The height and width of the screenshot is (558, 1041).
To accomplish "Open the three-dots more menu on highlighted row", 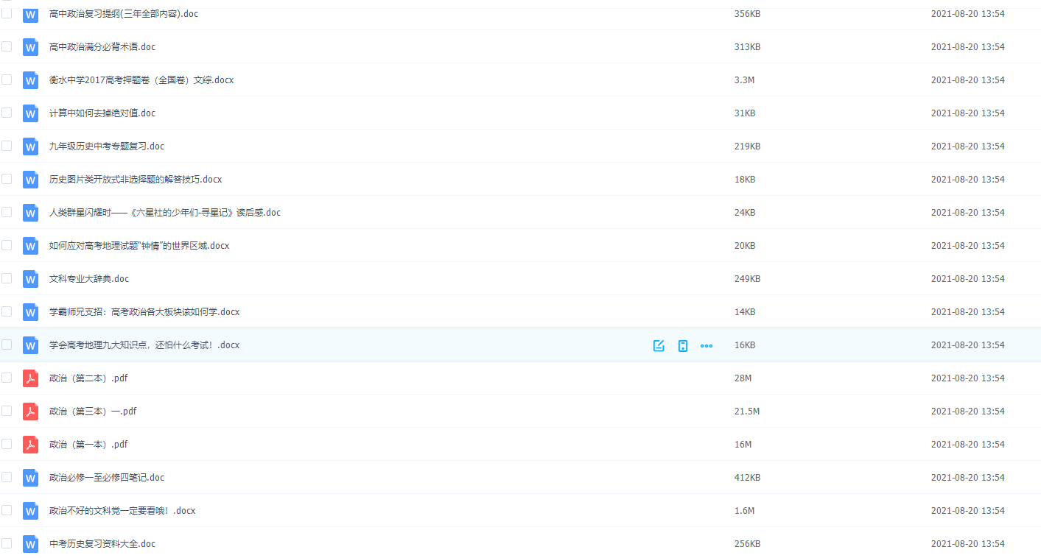I will tap(707, 345).
